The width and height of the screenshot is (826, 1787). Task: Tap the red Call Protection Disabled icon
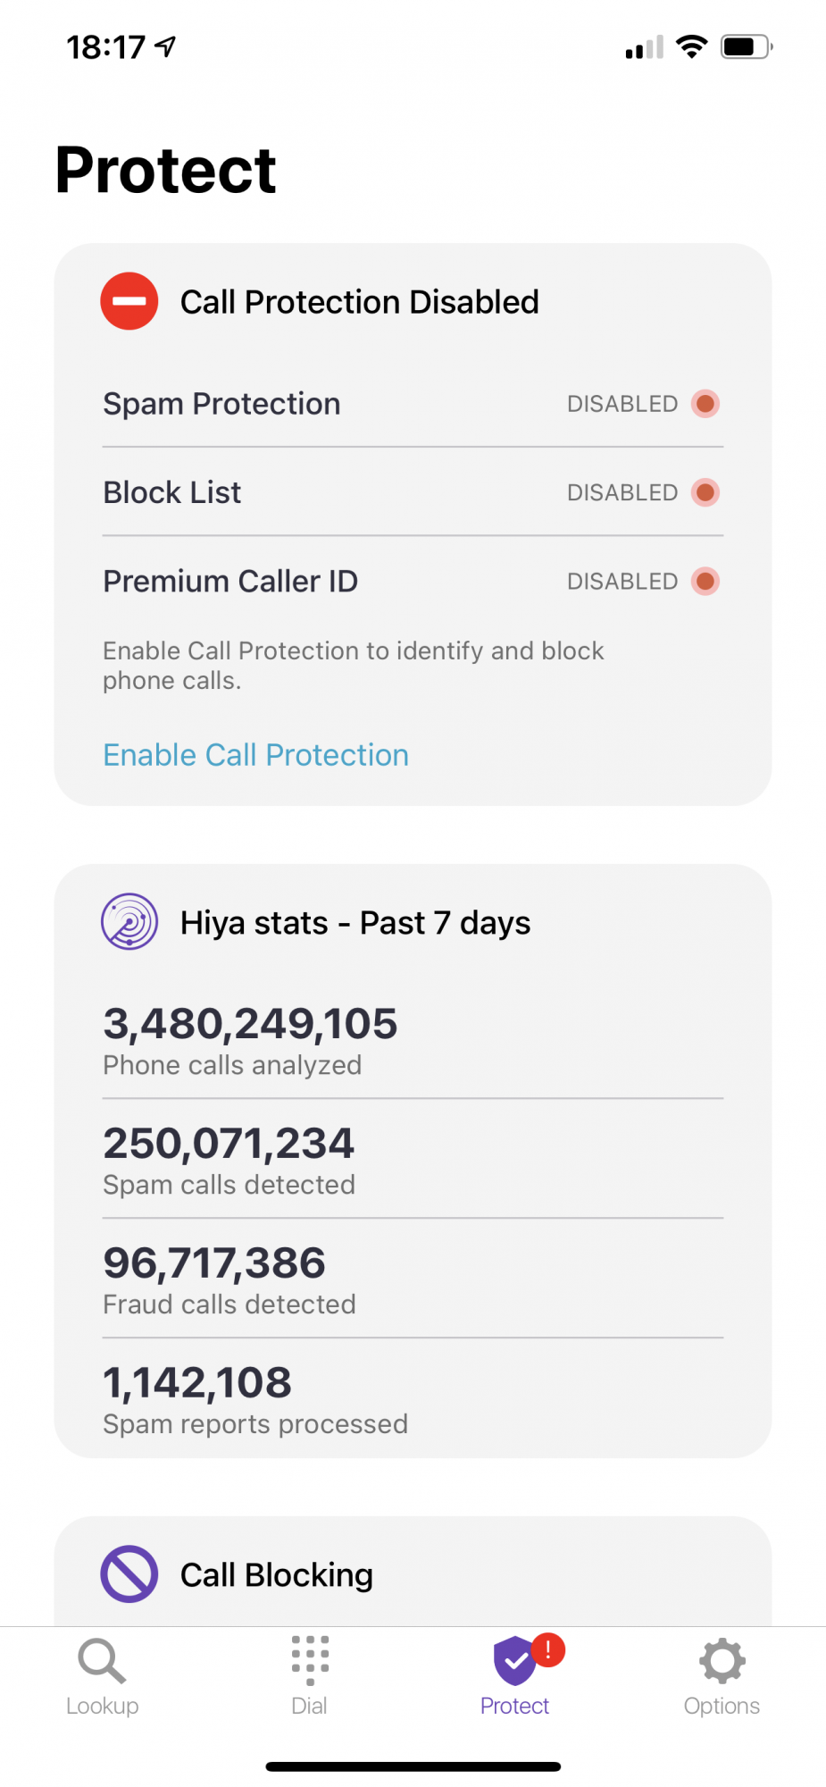click(129, 301)
